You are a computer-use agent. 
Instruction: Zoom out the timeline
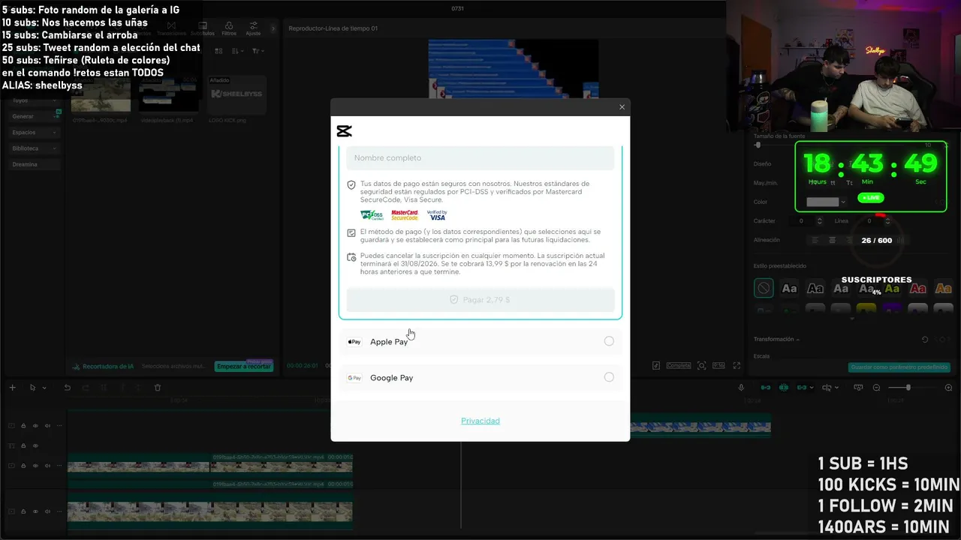[876, 388]
